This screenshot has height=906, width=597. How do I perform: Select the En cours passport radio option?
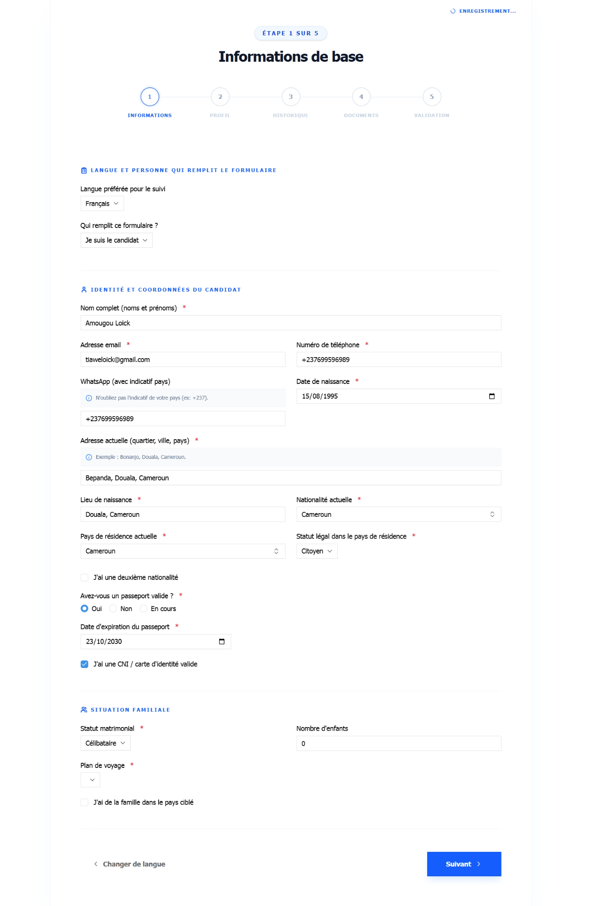click(143, 609)
